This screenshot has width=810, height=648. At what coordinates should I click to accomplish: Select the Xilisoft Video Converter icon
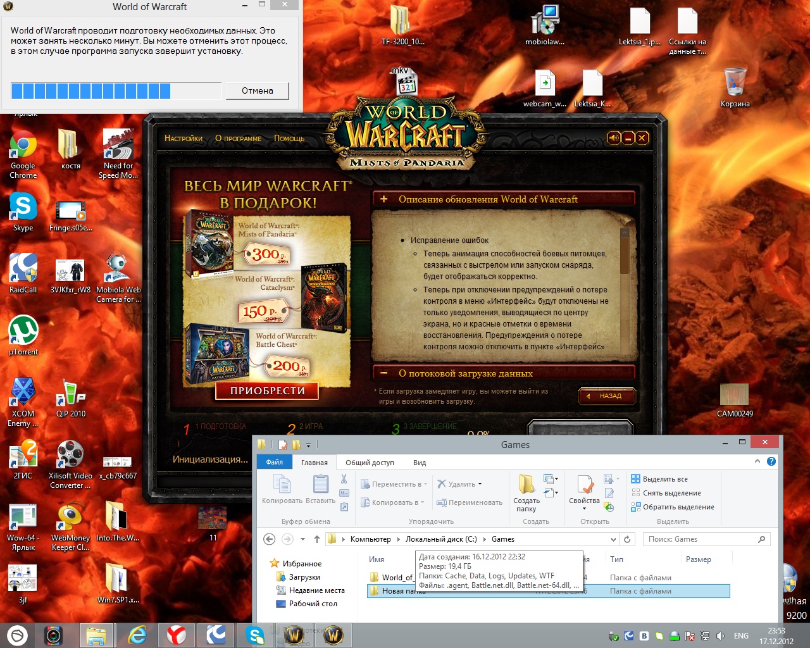pos(70,464)
